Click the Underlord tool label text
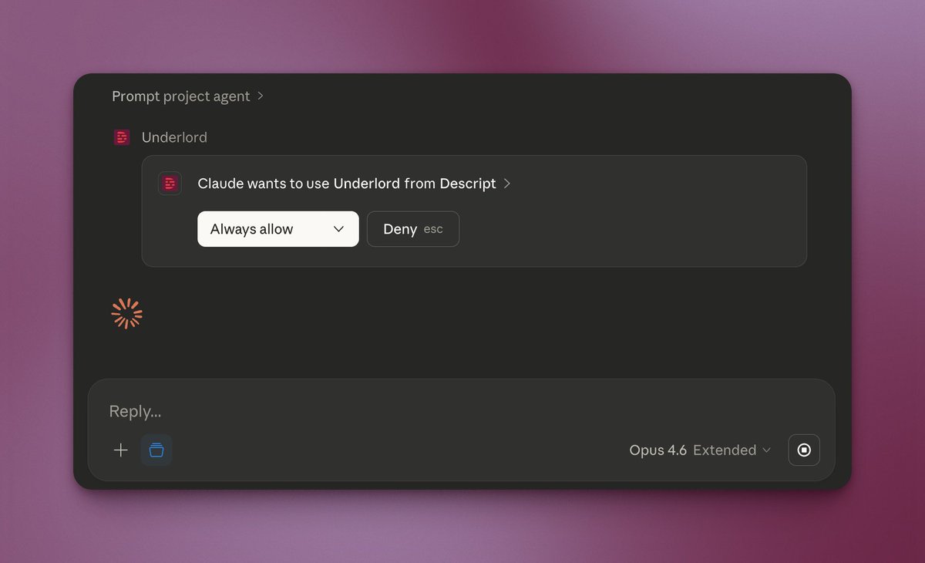The height and width of the screenshot is (563, 925). pyautogui.click(x=174, y=137)
